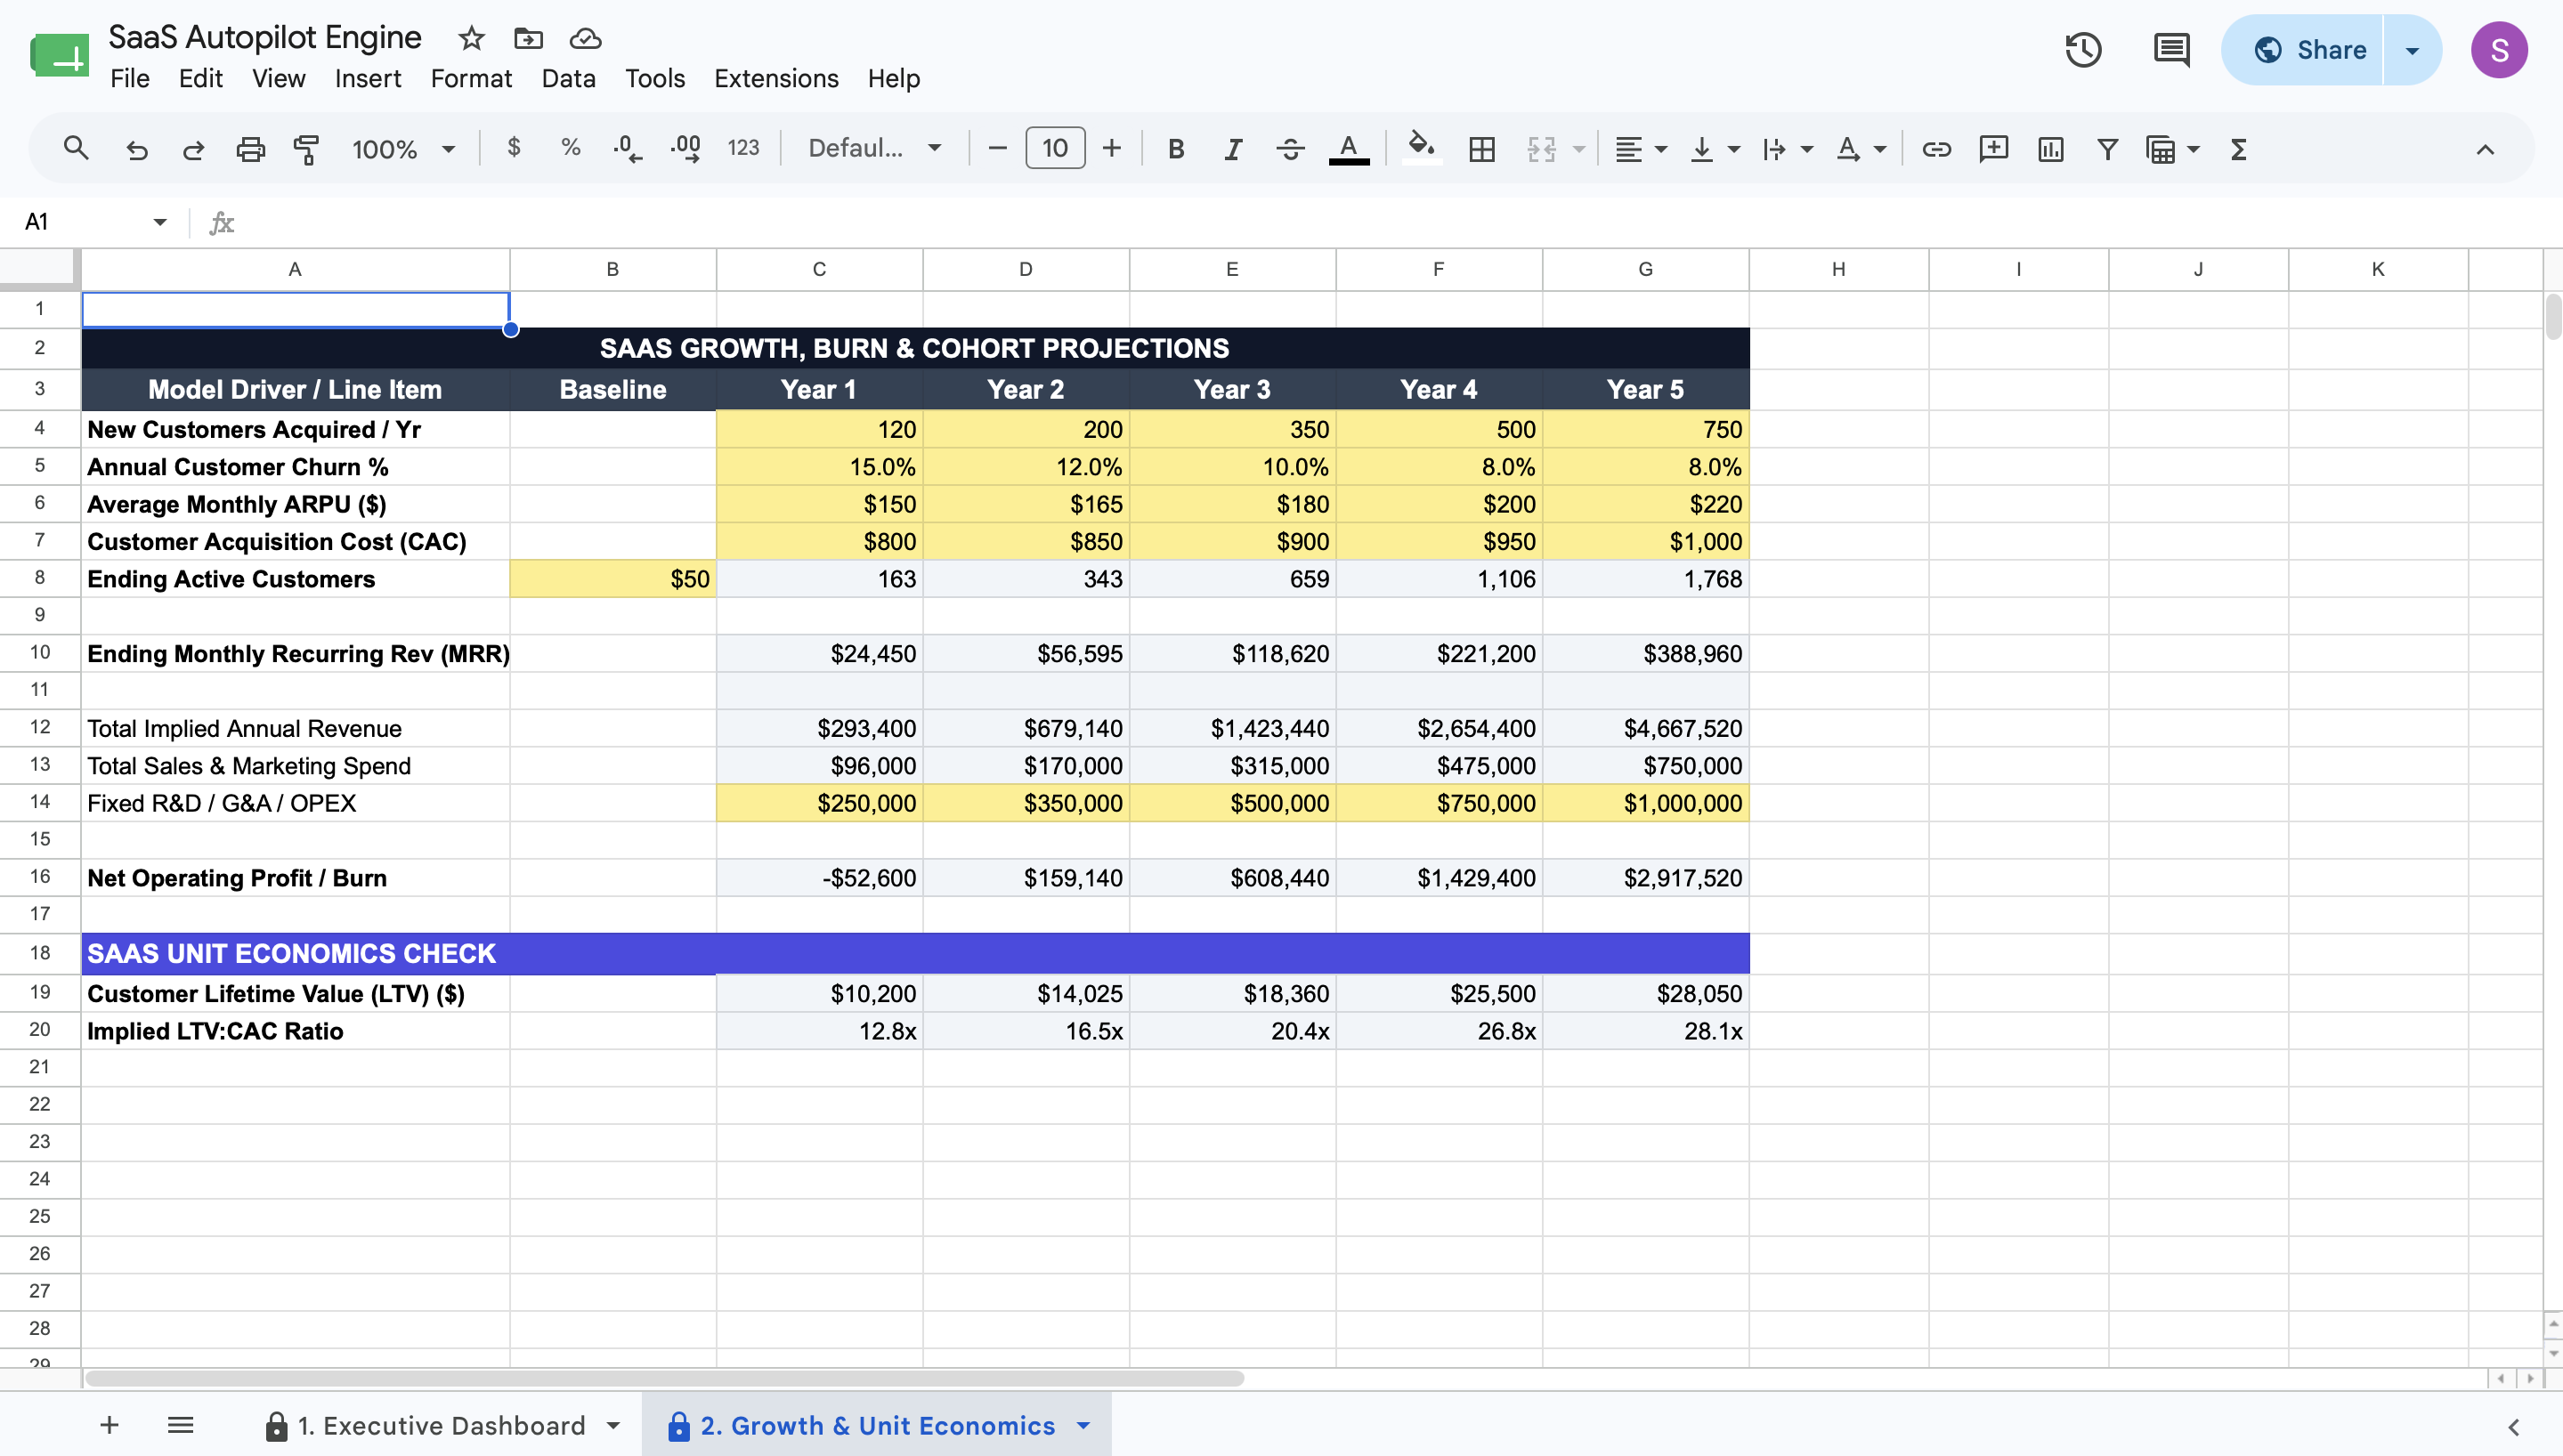Open the vertical align dropdown
The width and height of the screenshot is (2563, 1456).
click(x=1713, y=149)
